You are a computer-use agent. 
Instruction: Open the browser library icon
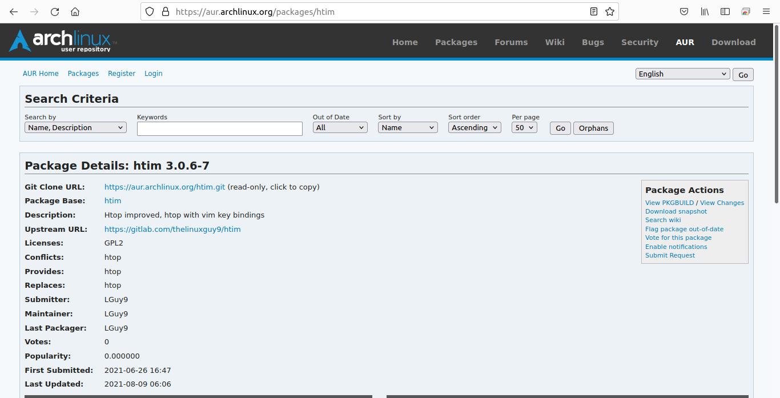705,11
